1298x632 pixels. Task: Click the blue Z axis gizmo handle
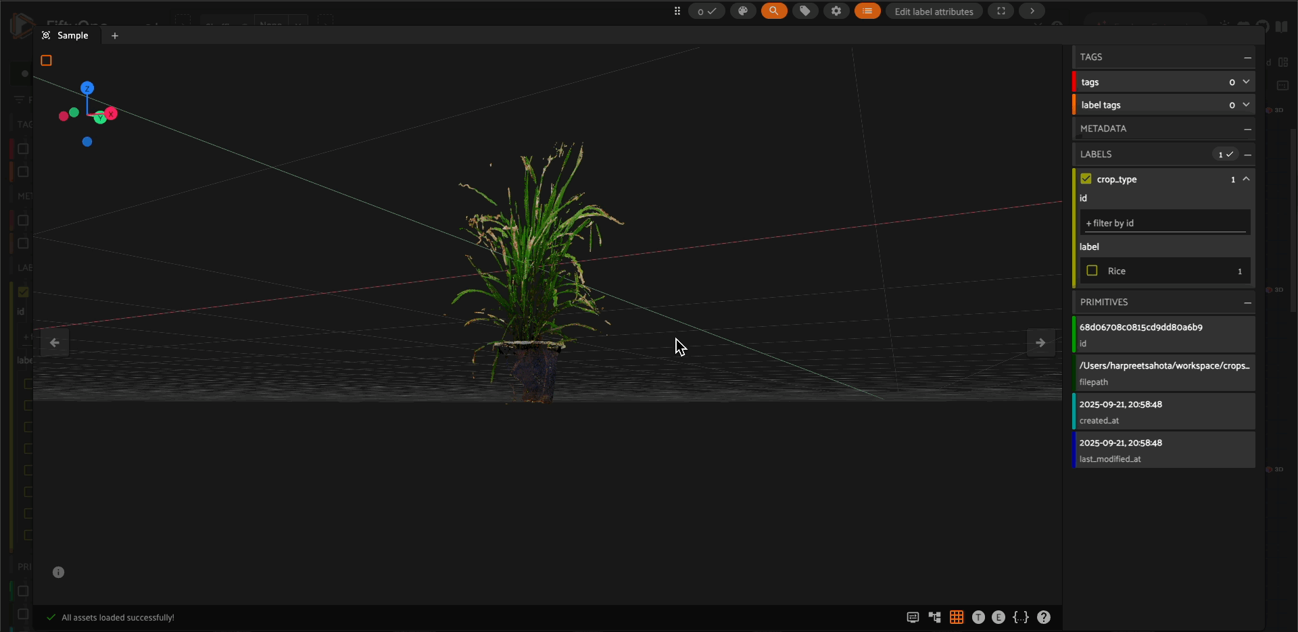pyautogui.click(x=87, y=88)
